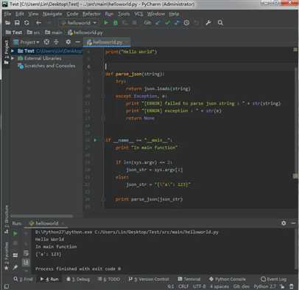Open the Version Control tool window button
The height and width of the screenshot is (290, 299).
(x=149, y=279)
